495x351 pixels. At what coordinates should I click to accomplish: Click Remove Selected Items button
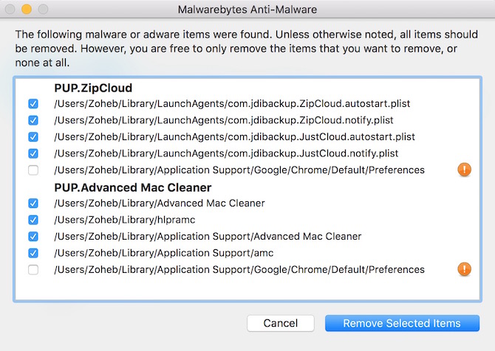[x=402, y=323]
